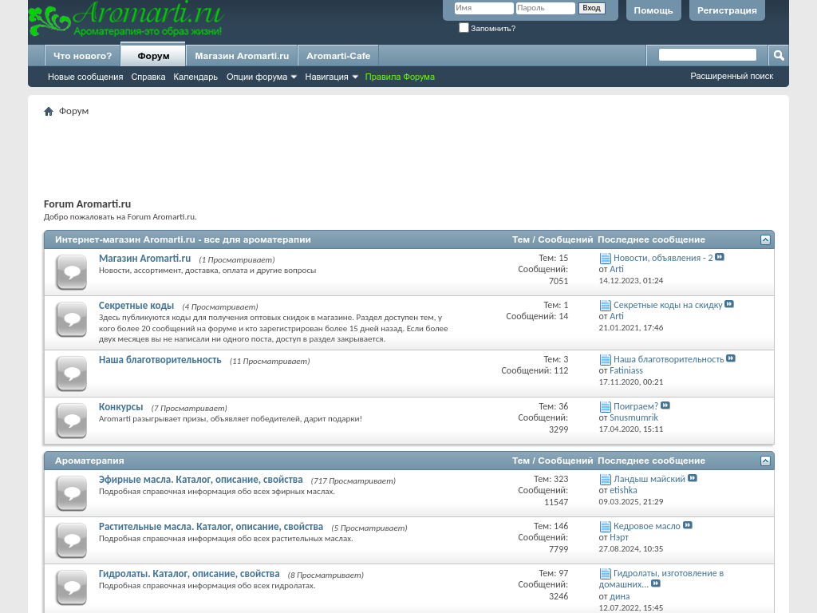Open the Магазин Aromarti.ru forum status icon
The width and height of the screenshot is (817, 613).
pyautogui.click(x=71, y=272)
